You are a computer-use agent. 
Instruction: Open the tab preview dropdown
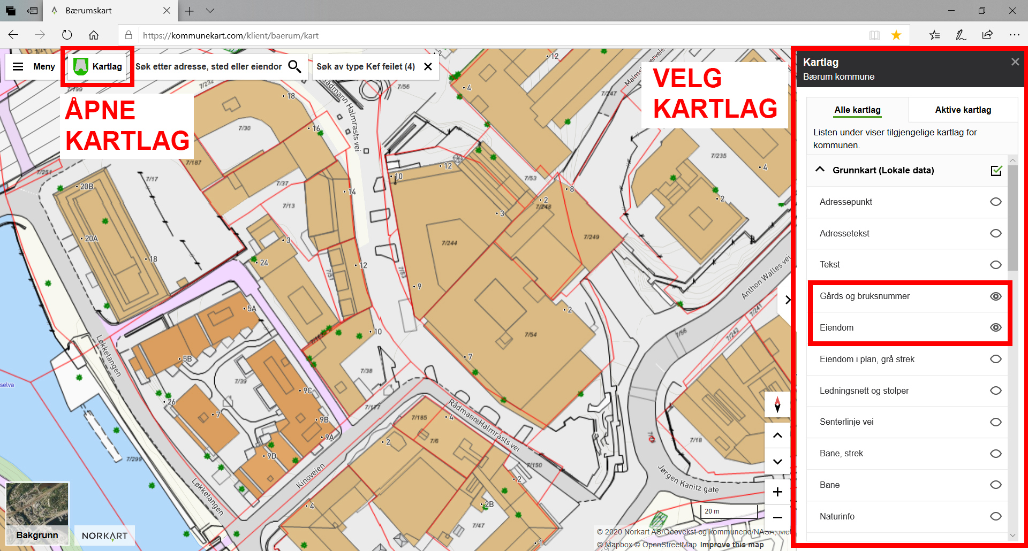pyautogui.click(x=210, y=11)
